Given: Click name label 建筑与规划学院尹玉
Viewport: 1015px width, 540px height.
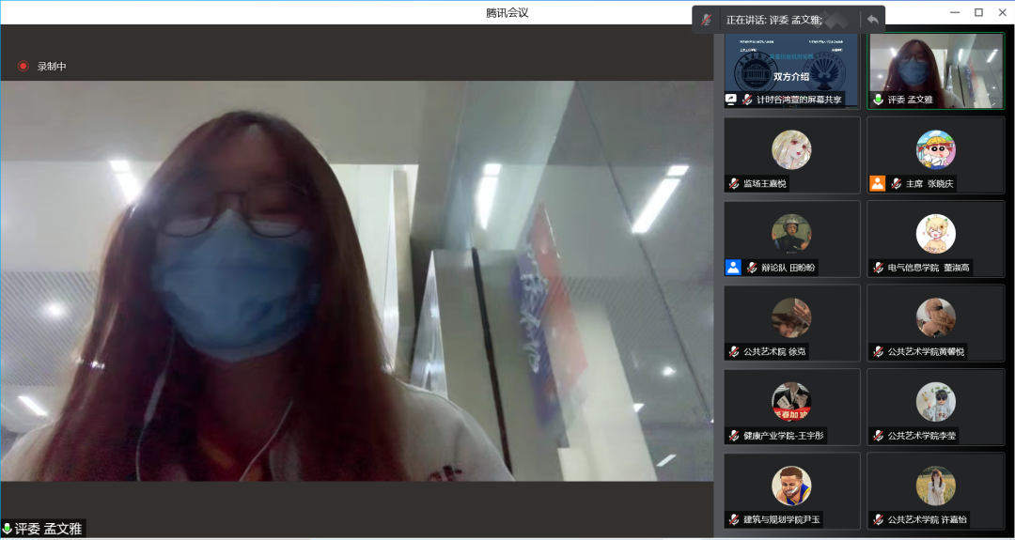Looking at the screenshot, I should point(782,519).
